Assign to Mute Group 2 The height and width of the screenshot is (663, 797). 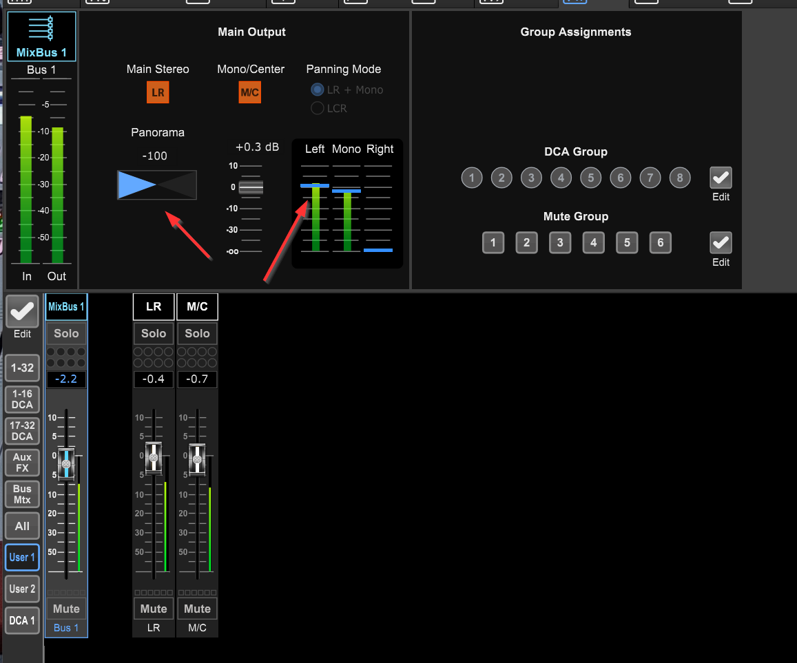(x=526, y=243)
